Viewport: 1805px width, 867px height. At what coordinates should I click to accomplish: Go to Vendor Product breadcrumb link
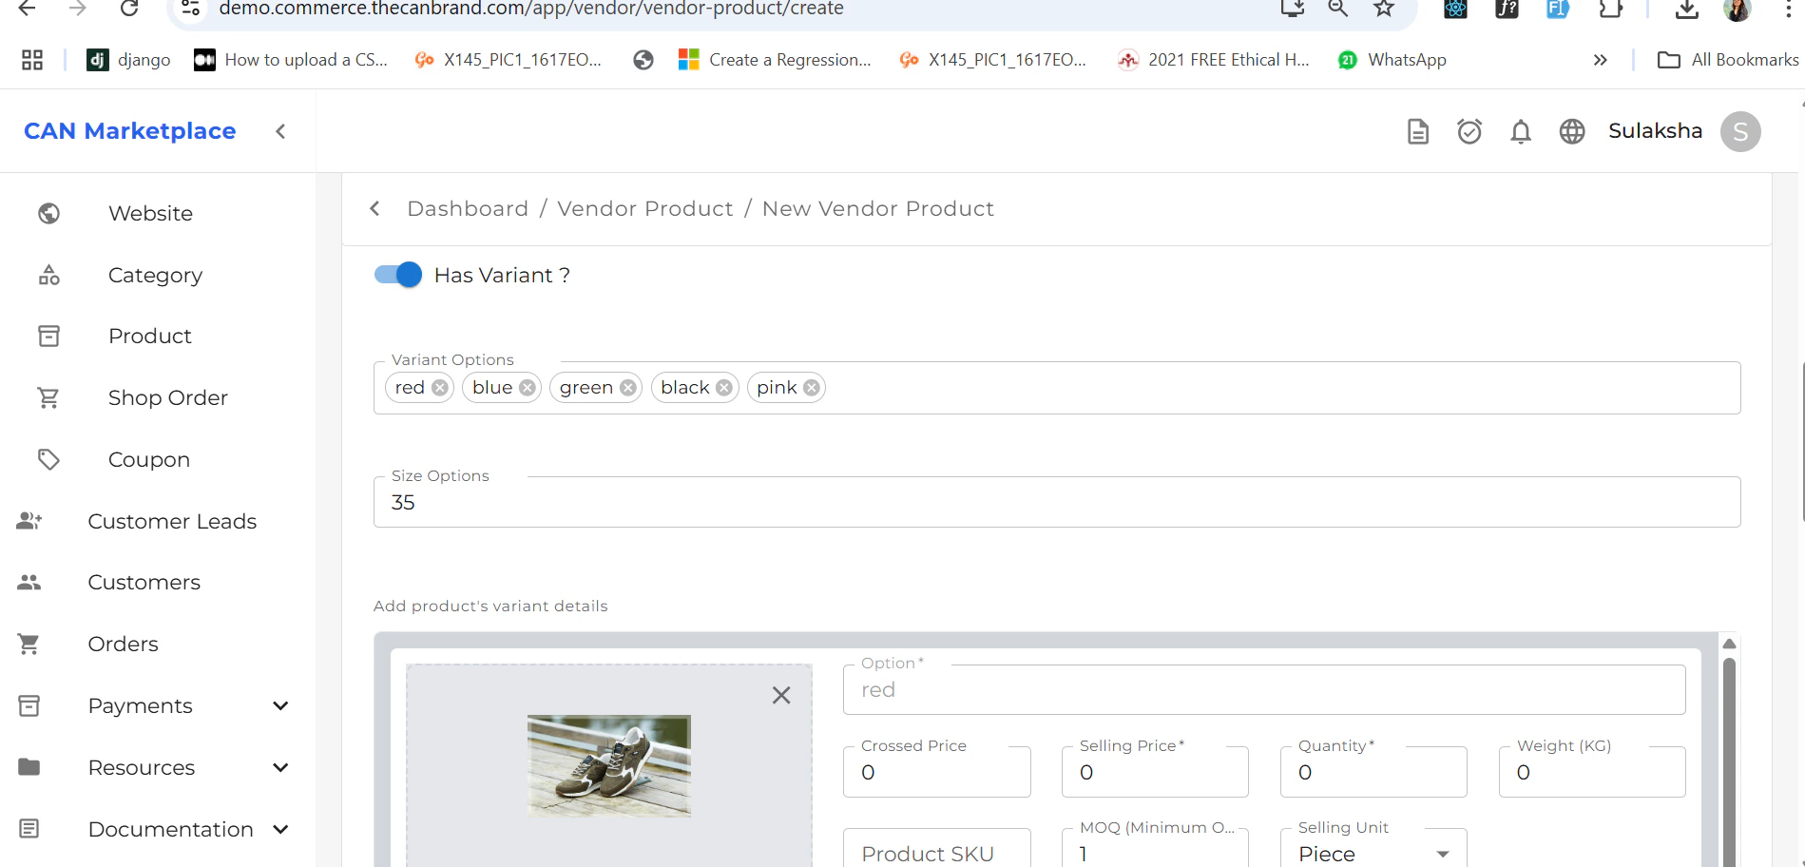[x=645, y=208]
